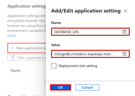Copy the mongodb value to clipboard
The height and width of the screenshot is (96, 135).
[125, 54]
